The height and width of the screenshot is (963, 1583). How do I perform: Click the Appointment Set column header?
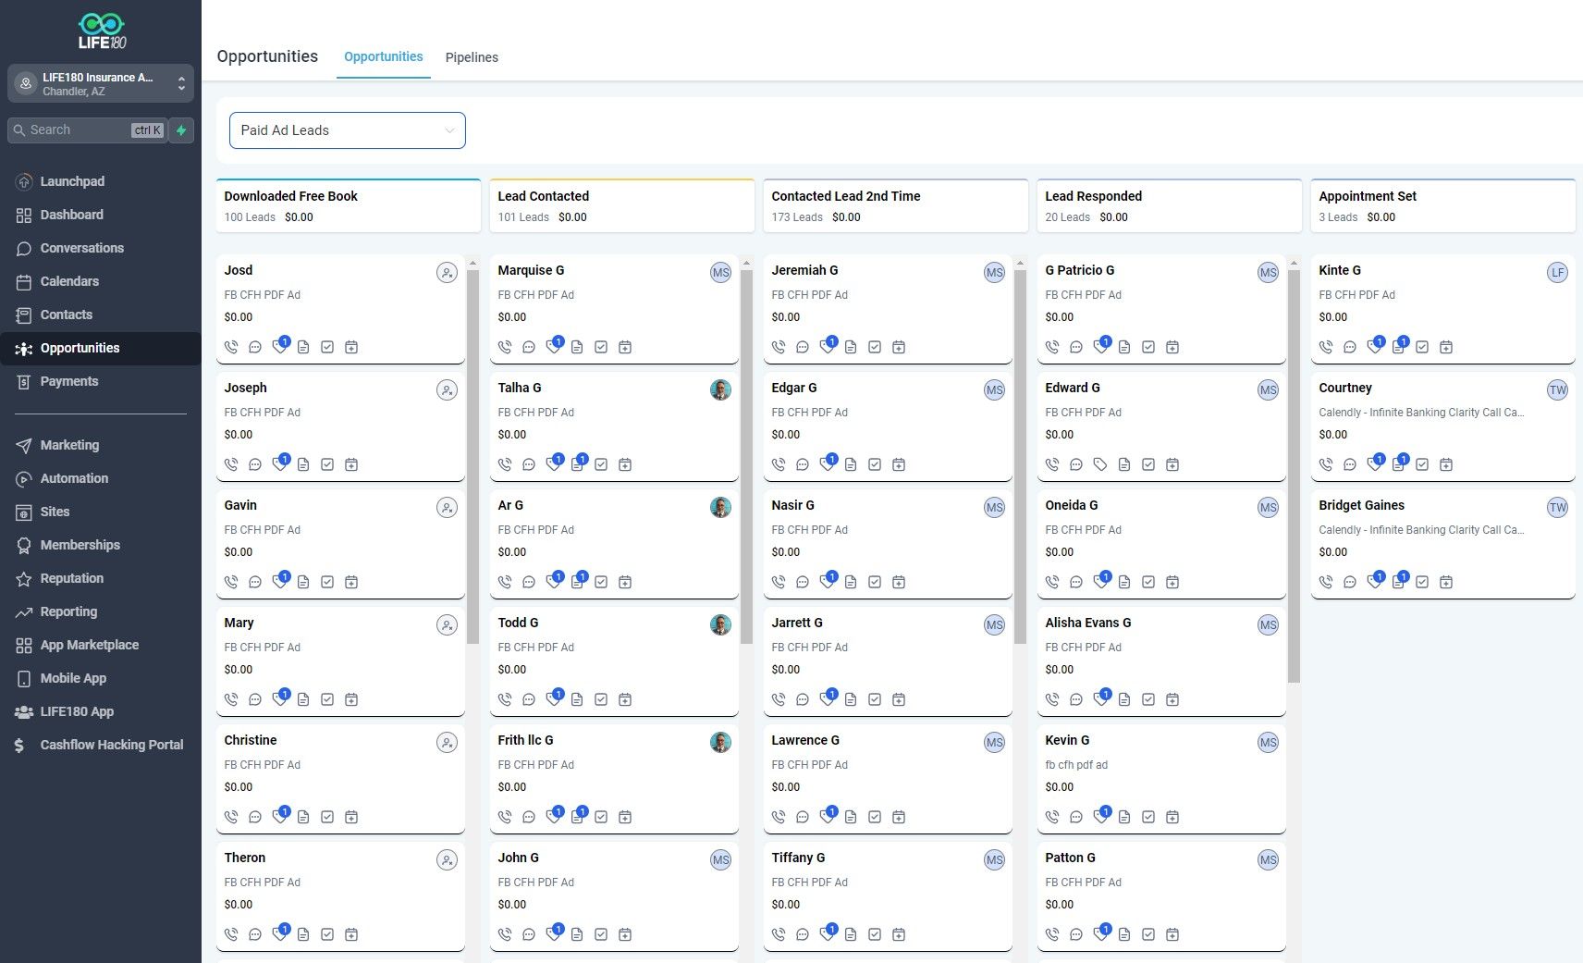1442,205
